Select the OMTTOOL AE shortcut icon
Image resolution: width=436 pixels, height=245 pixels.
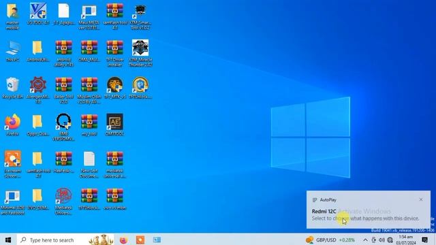pos(115,122)
